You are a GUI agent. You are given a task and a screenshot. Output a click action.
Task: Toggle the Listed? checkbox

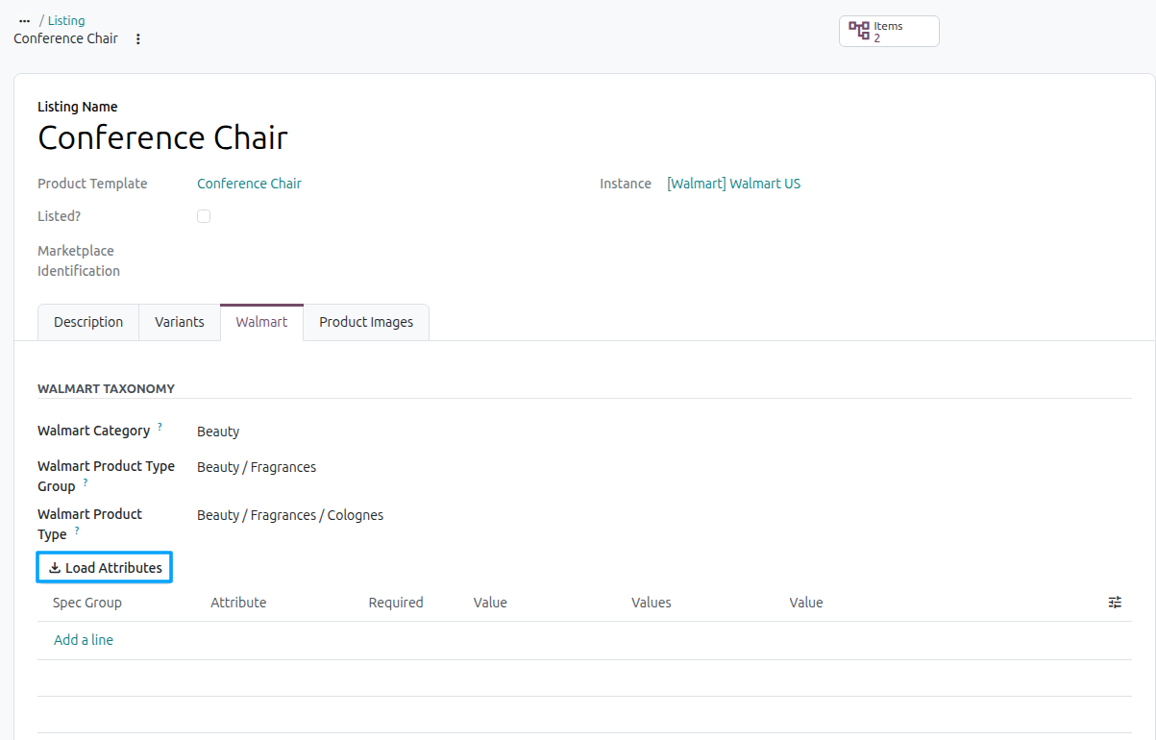coord(204,216)
